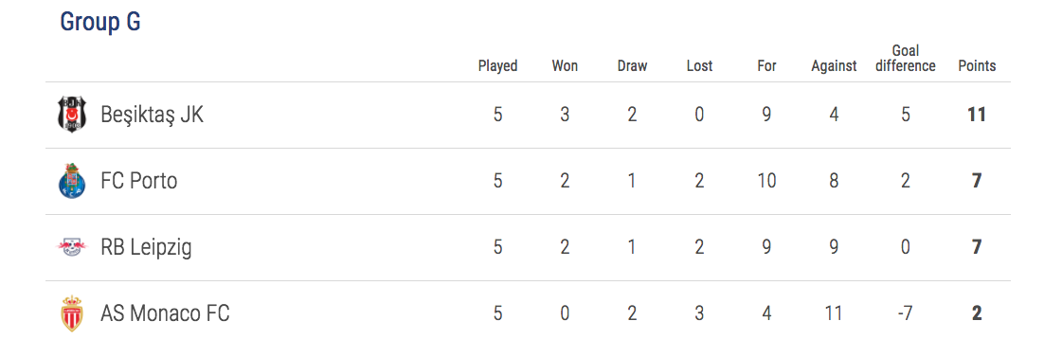1062x357 pixels.
Task: Click Beşiktaş JK's 11 points value
Action: point(977,116)
